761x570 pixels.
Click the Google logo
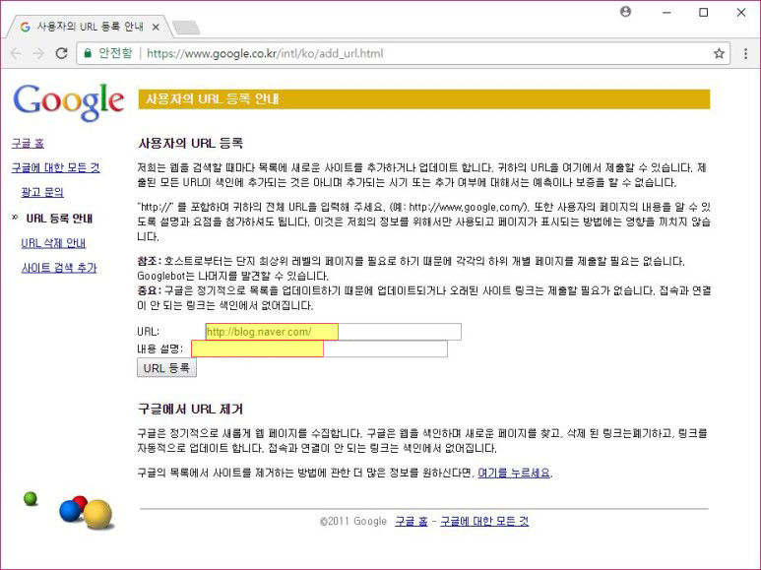point(69,101)
